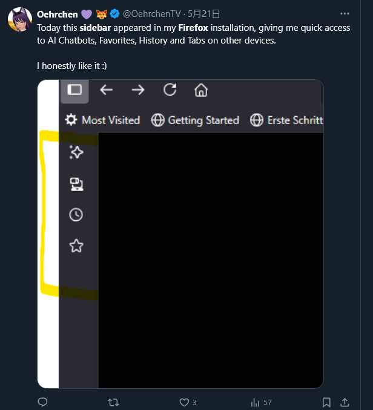Click the browser back arrow
The image size is (373, 410).
(x=107, y=90)
